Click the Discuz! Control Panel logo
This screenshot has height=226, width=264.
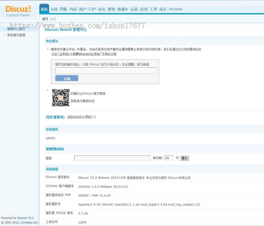point(18,11)
